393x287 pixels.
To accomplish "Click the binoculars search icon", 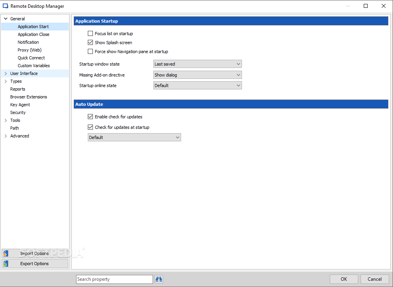I will pos(159,279).
